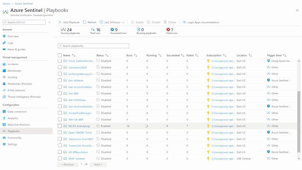Click the Threat intelligence globe icon

(4, 97)
